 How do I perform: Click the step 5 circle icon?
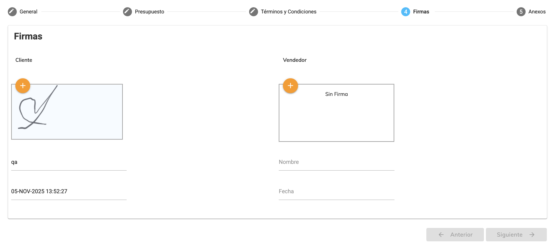(521, 12)
